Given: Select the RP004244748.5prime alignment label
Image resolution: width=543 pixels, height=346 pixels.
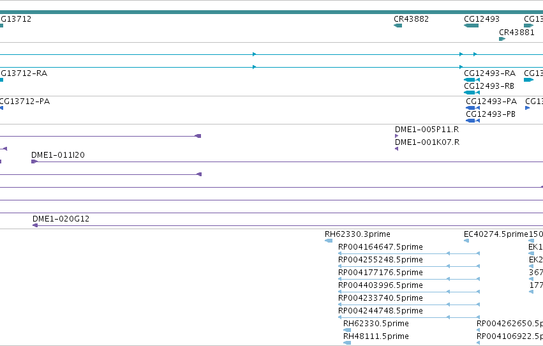Looking at the screenshot, I should click(380, 311).
